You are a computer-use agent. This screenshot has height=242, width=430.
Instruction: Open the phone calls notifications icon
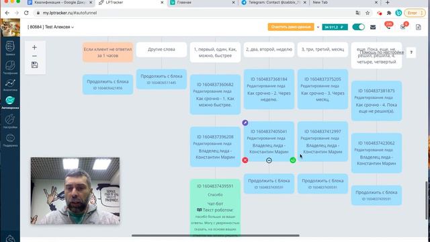(388, 27)
